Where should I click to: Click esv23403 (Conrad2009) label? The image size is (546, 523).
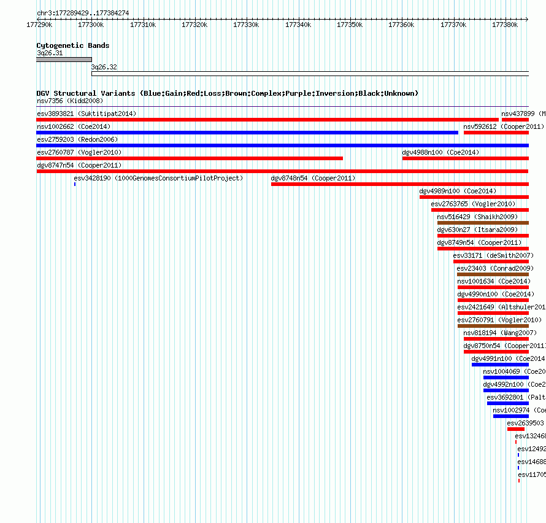click(495, 268)
